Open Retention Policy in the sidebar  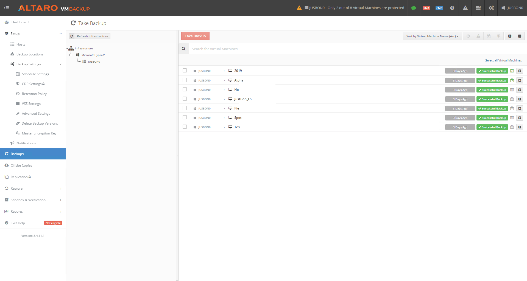(34, 94)
